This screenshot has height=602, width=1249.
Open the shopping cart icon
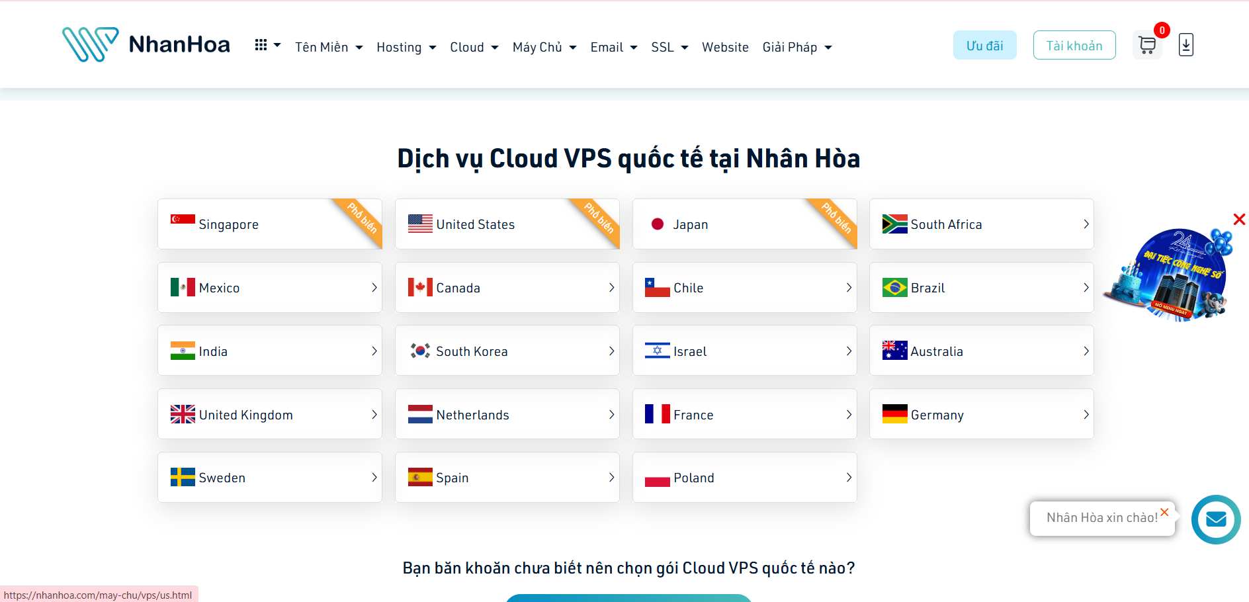[x=1147, y=46]
